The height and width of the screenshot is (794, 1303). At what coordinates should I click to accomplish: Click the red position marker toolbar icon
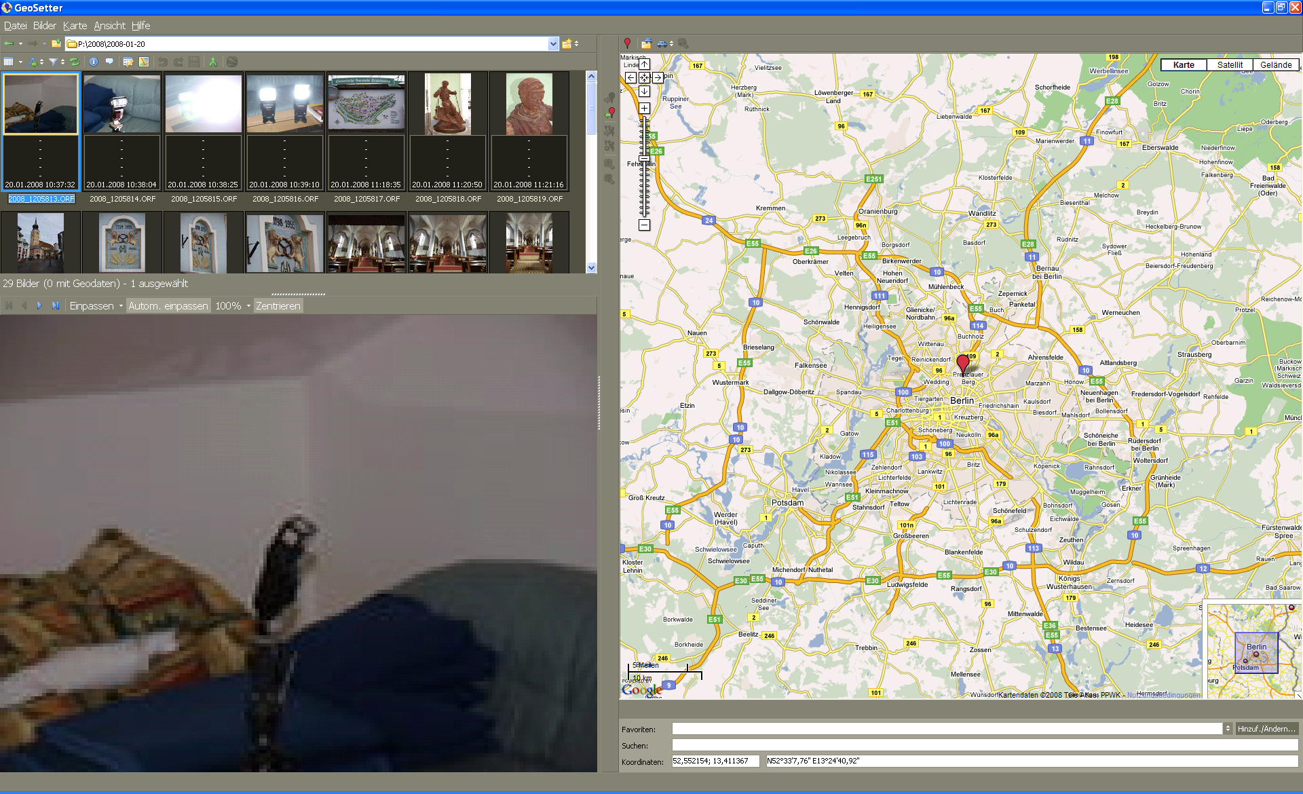click(628, 43)
